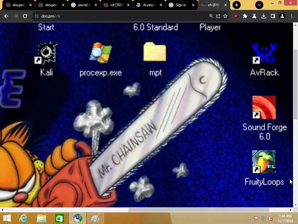Click the muted volume tray icon
The width and height of the screenshot is (298, 224).
point(271,218)
